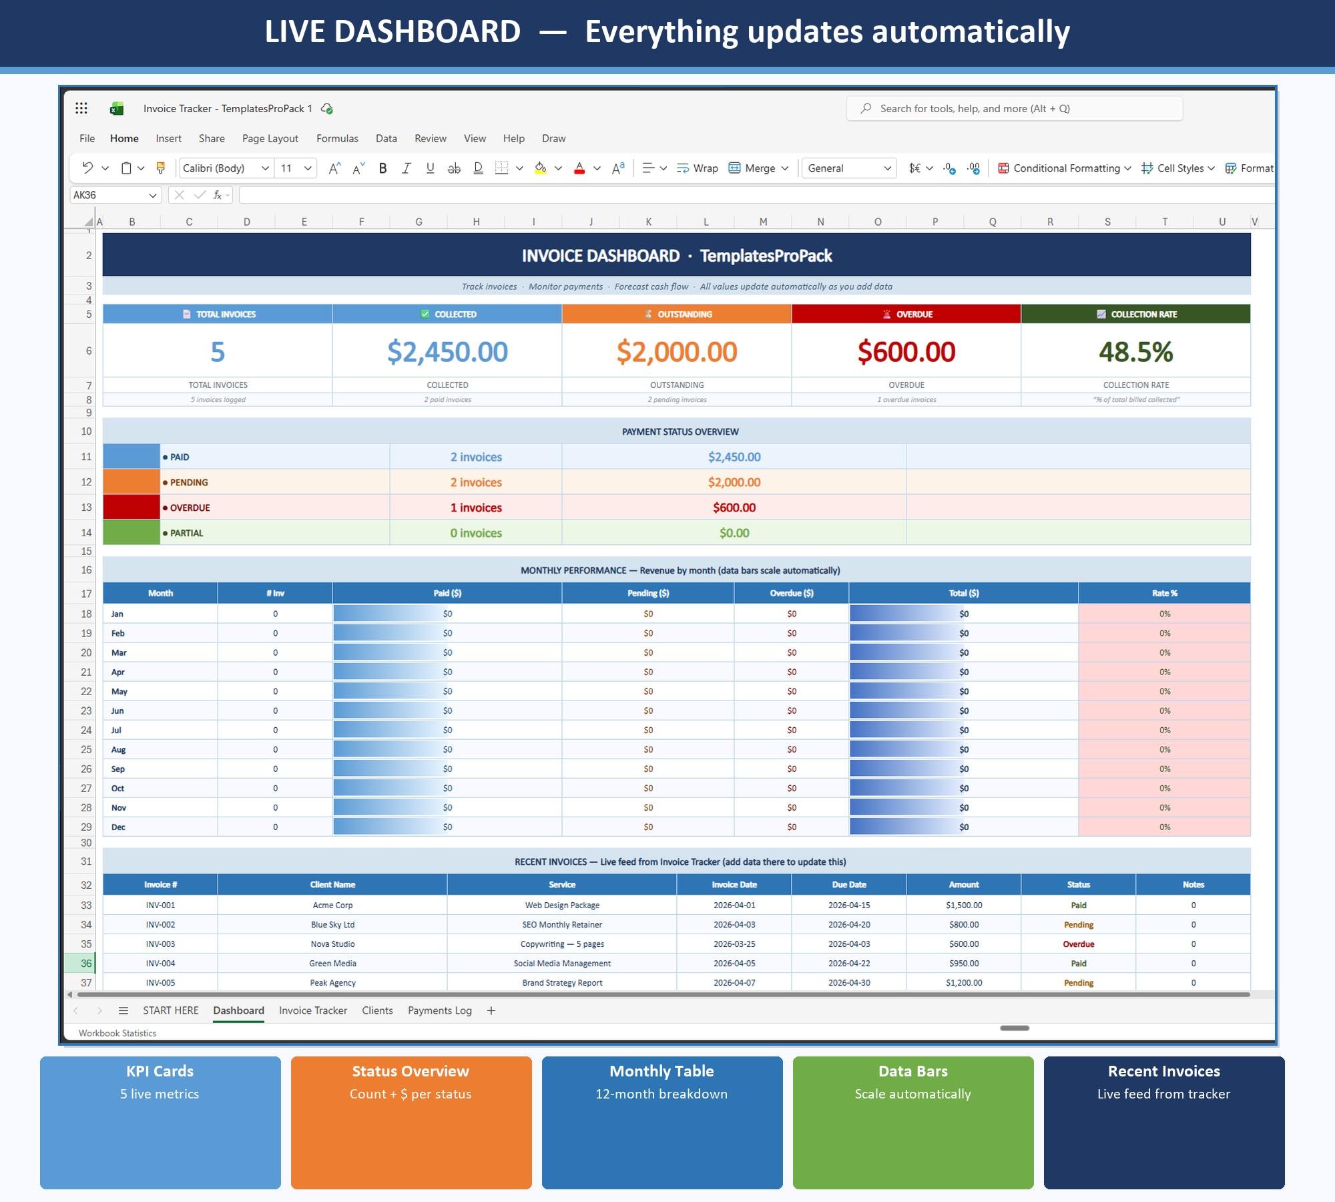The height and width of the screenshot is (1202, 1335).
Task: Click the Merge button
Action: coord(752,168)
